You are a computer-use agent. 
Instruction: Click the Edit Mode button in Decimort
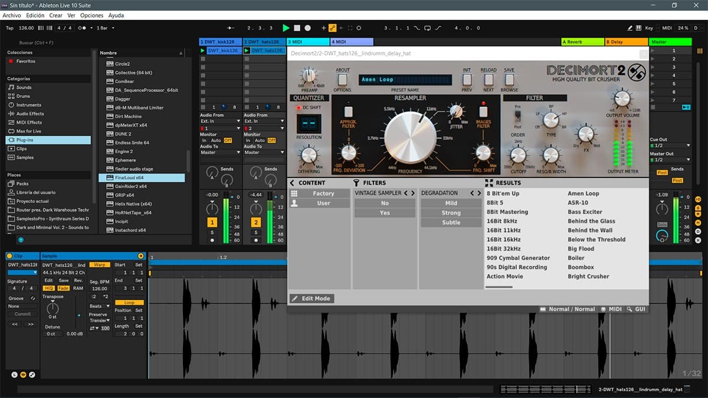pyautogui.click(x=312, y=298)
